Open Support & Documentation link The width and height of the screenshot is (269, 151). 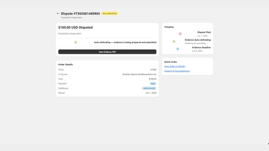click(x=177, y=71)
